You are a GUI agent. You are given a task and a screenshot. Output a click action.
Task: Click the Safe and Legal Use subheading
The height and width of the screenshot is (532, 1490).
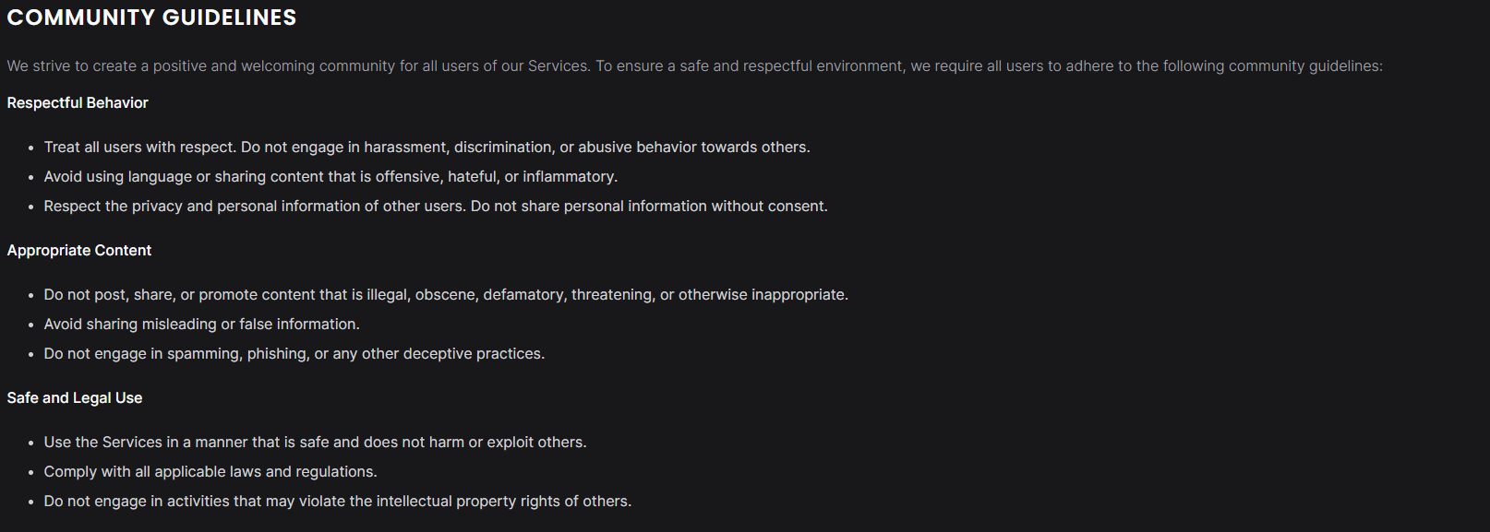(x=75, y=398)
